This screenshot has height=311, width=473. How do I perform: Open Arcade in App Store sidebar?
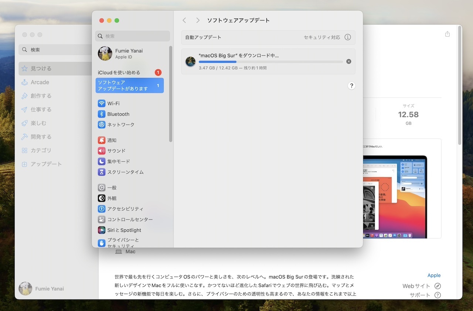pyautogui.click(x=40, y=82)
